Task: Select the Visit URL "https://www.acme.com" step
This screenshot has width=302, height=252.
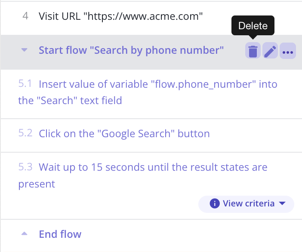Action: 120,17
